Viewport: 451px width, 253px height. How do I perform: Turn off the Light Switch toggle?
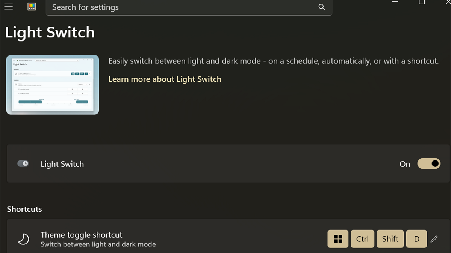pyautogui.click(x=428, y=164)
